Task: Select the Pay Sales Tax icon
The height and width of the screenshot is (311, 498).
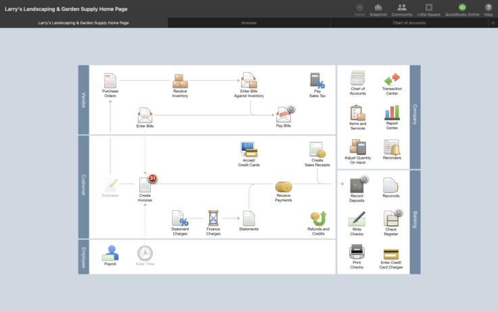Action: [317, 81]
